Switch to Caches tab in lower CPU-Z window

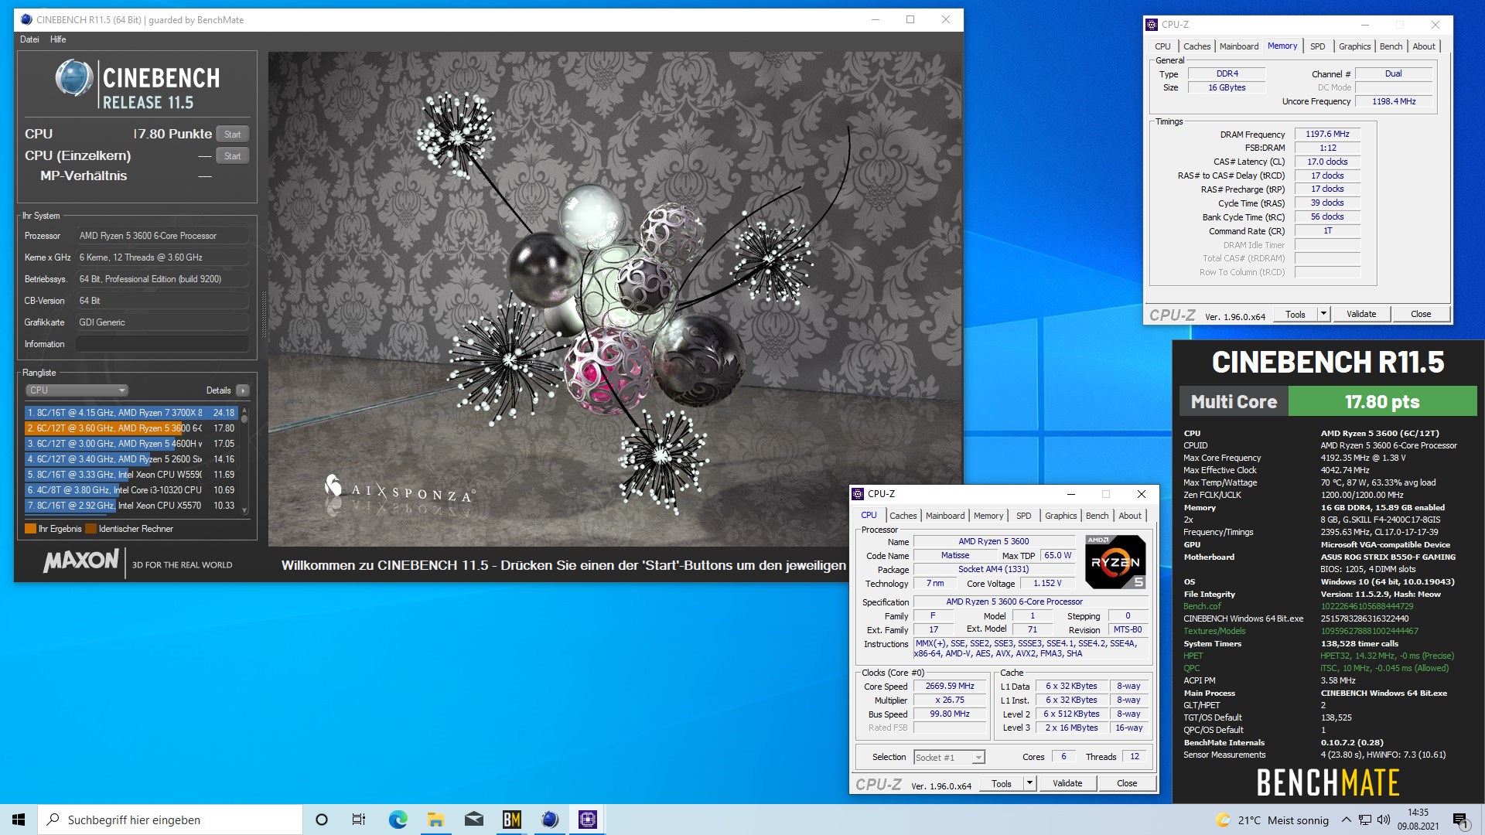[903, 516]
